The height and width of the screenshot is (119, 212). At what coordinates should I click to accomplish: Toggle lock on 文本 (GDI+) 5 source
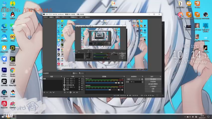82,79
